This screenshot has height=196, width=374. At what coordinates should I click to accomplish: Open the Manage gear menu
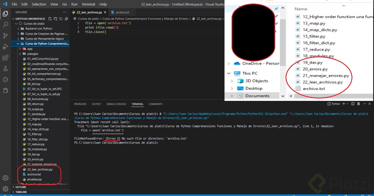(5, 189)
